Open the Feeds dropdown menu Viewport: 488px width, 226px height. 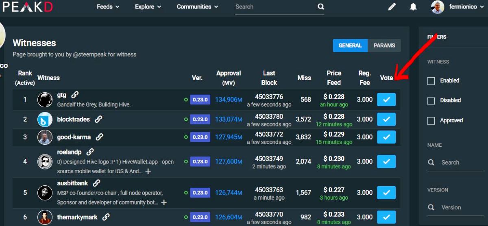click(108, 7)
